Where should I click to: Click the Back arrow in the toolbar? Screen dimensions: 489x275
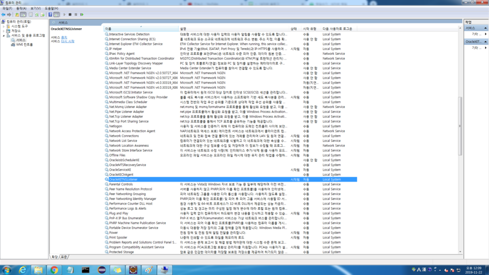point(3,15)
